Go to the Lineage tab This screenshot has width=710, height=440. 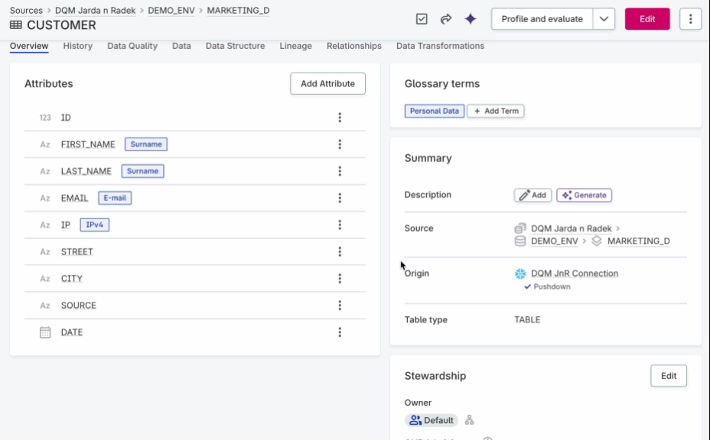tap(295, 46)
